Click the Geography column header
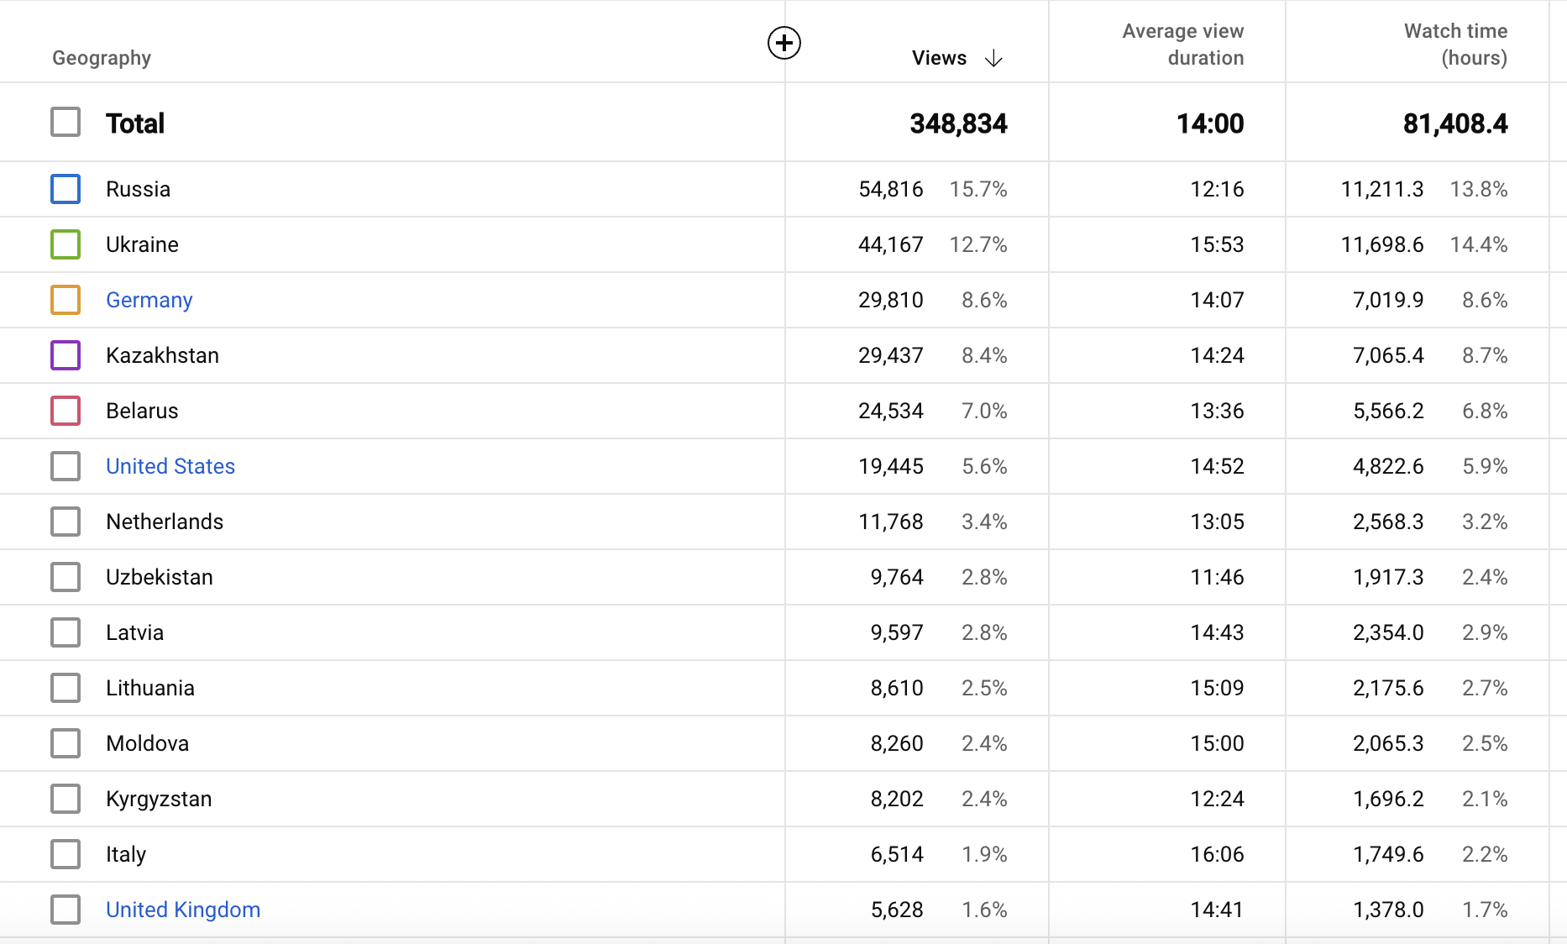1567x944 pixels. coord(102,58)
